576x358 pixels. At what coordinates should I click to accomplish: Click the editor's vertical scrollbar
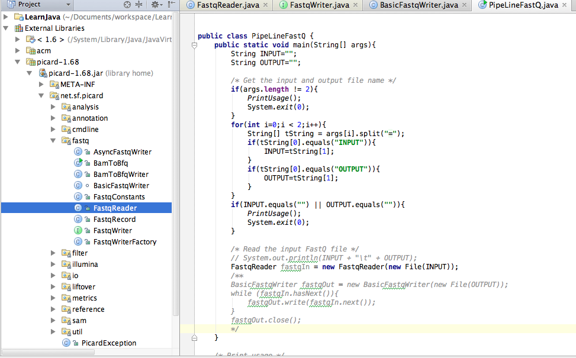[x=572, y=178]
